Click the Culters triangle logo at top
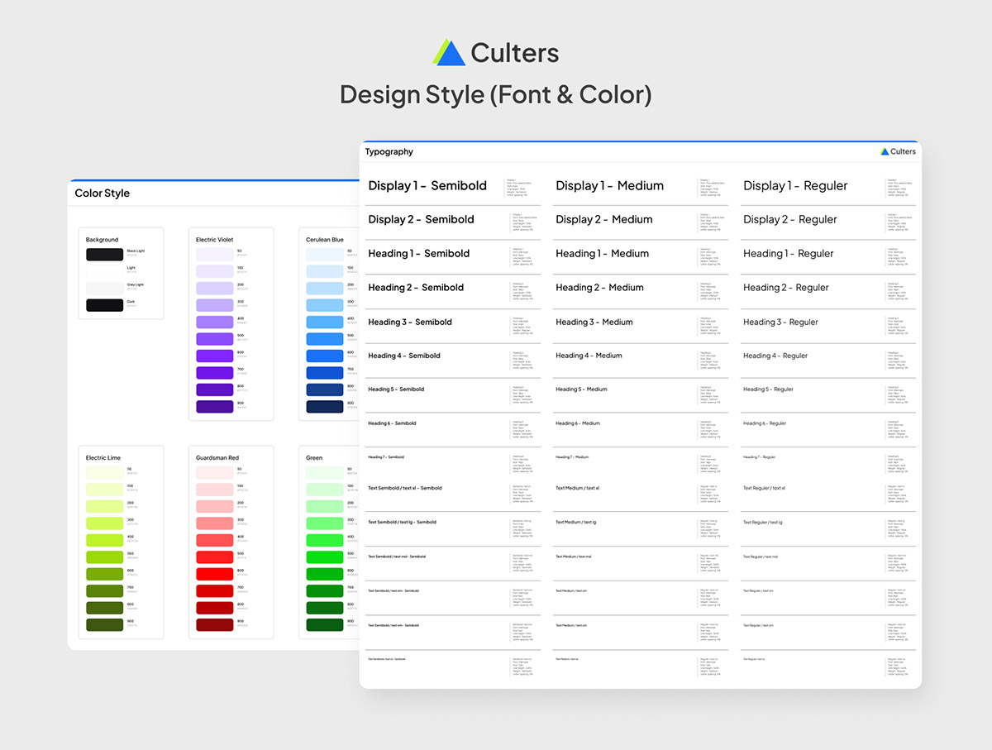Viewport: 992px width, 750px height. [449, 52]
